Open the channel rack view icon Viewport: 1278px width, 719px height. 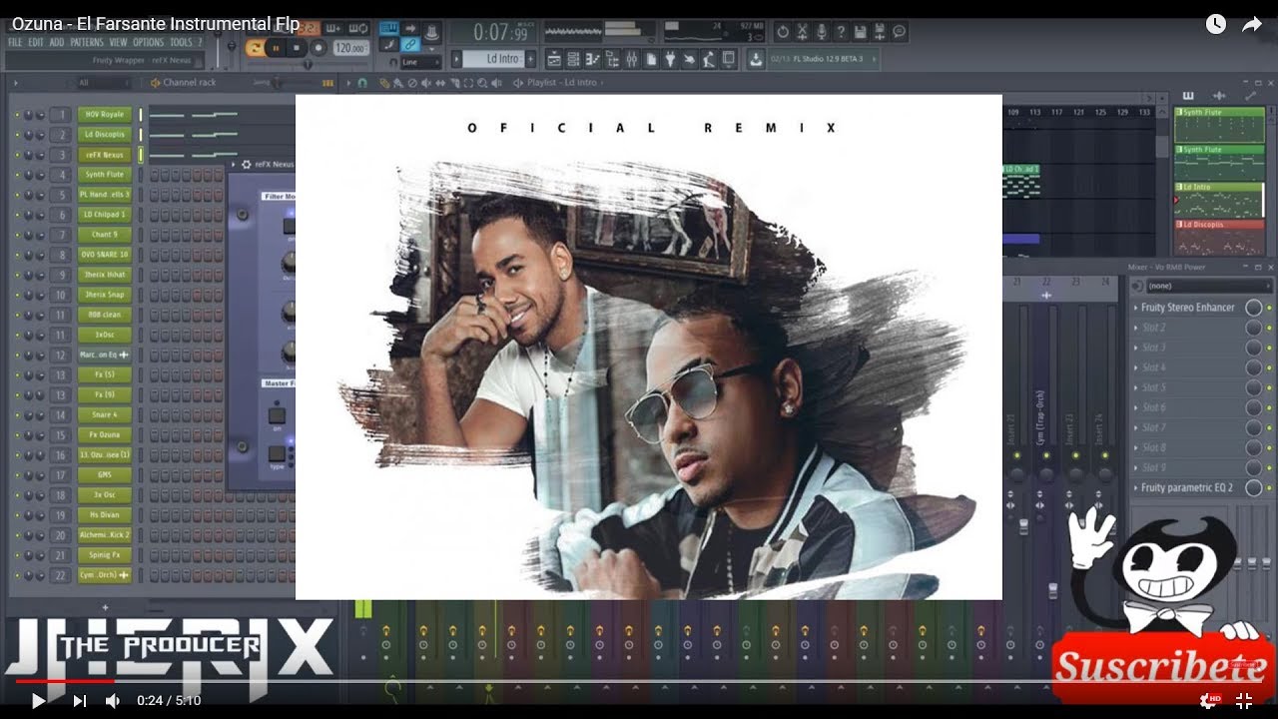click(573, 59)
